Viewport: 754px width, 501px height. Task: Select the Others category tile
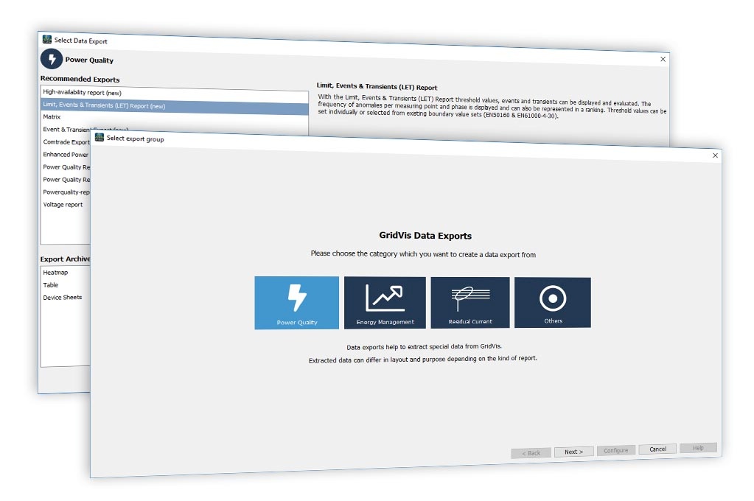(553, 302)
